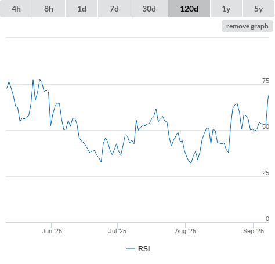This screenshot has width=275, height=264.
Task: Click the Jul '25 axis label
Action: point(117,231)
